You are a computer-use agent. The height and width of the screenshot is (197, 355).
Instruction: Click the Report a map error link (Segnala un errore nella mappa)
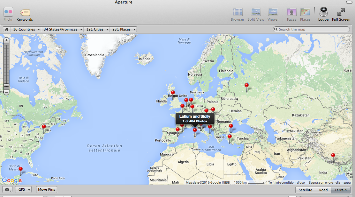pos(329,182)
